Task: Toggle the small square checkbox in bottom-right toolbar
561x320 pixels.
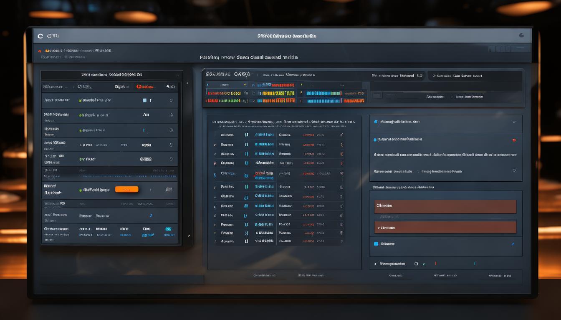Action: (416, 264)
